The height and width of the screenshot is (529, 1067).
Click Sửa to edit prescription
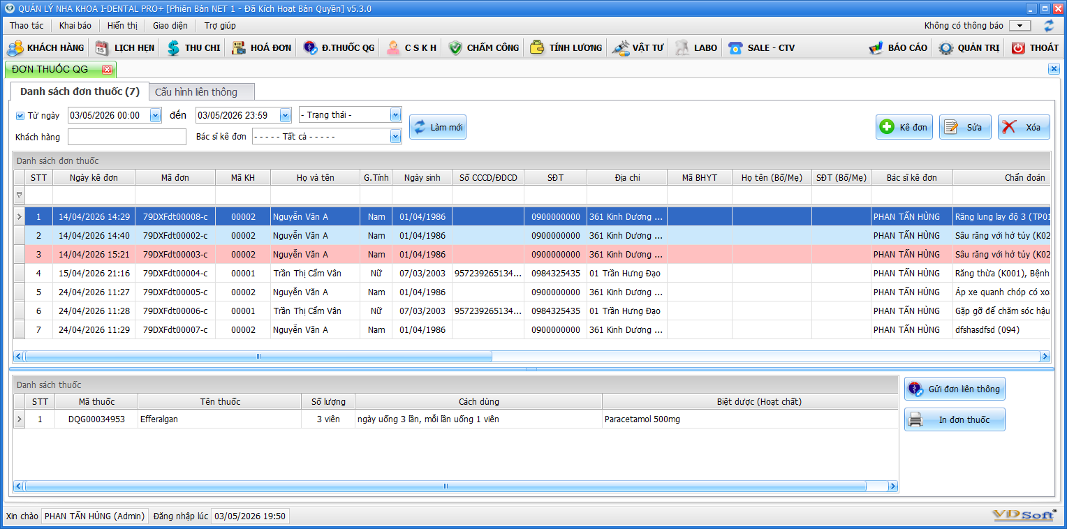965,127
